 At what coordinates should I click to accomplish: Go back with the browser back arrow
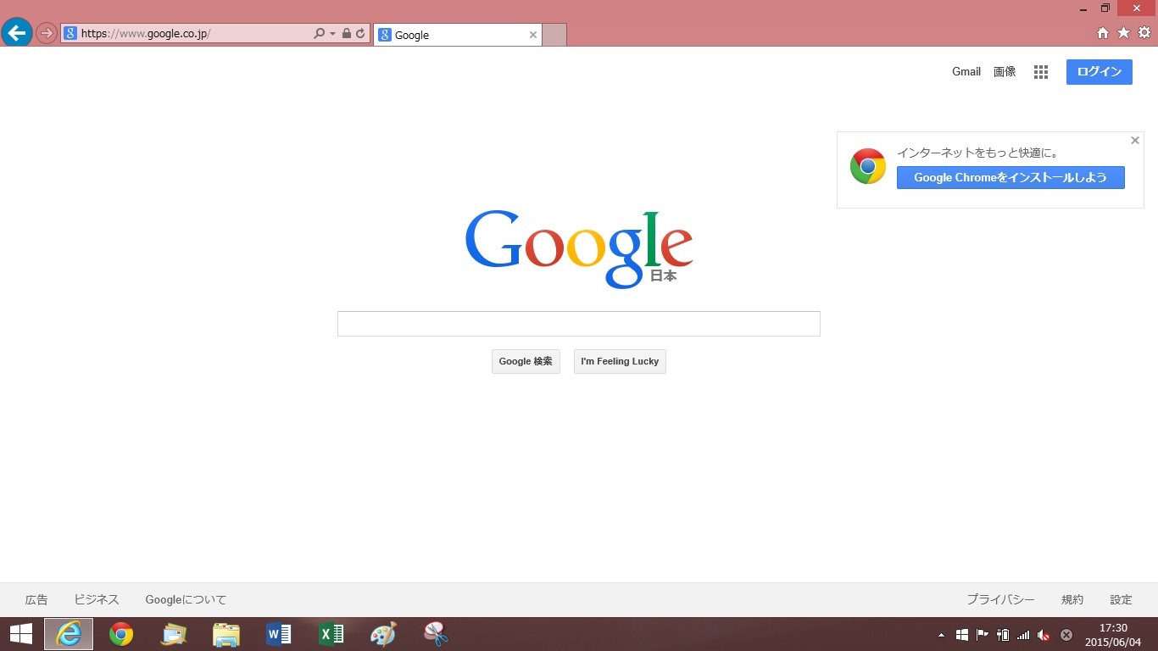point(16,33)
